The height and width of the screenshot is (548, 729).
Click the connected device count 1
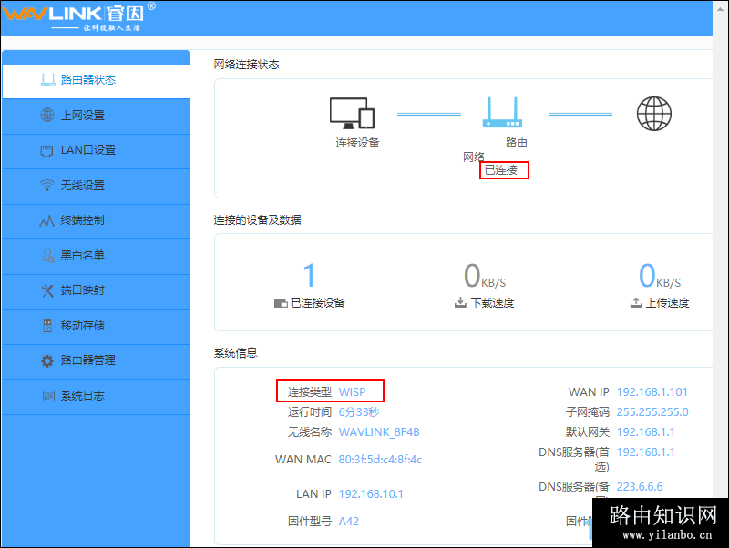click(x=309, y=275)
